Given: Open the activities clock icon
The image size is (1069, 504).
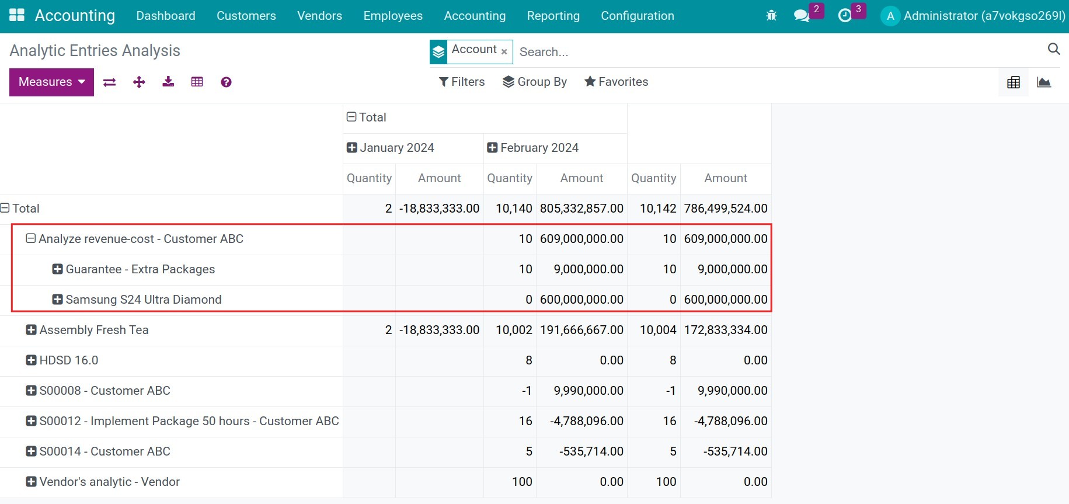Looking at the screenshot, I should pos(845,16).
